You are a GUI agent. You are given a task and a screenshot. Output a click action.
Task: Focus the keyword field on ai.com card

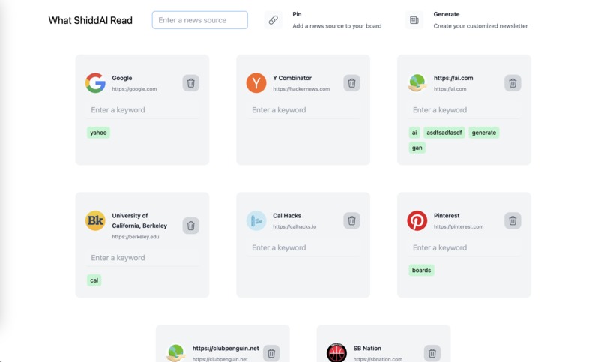point(464,110)
